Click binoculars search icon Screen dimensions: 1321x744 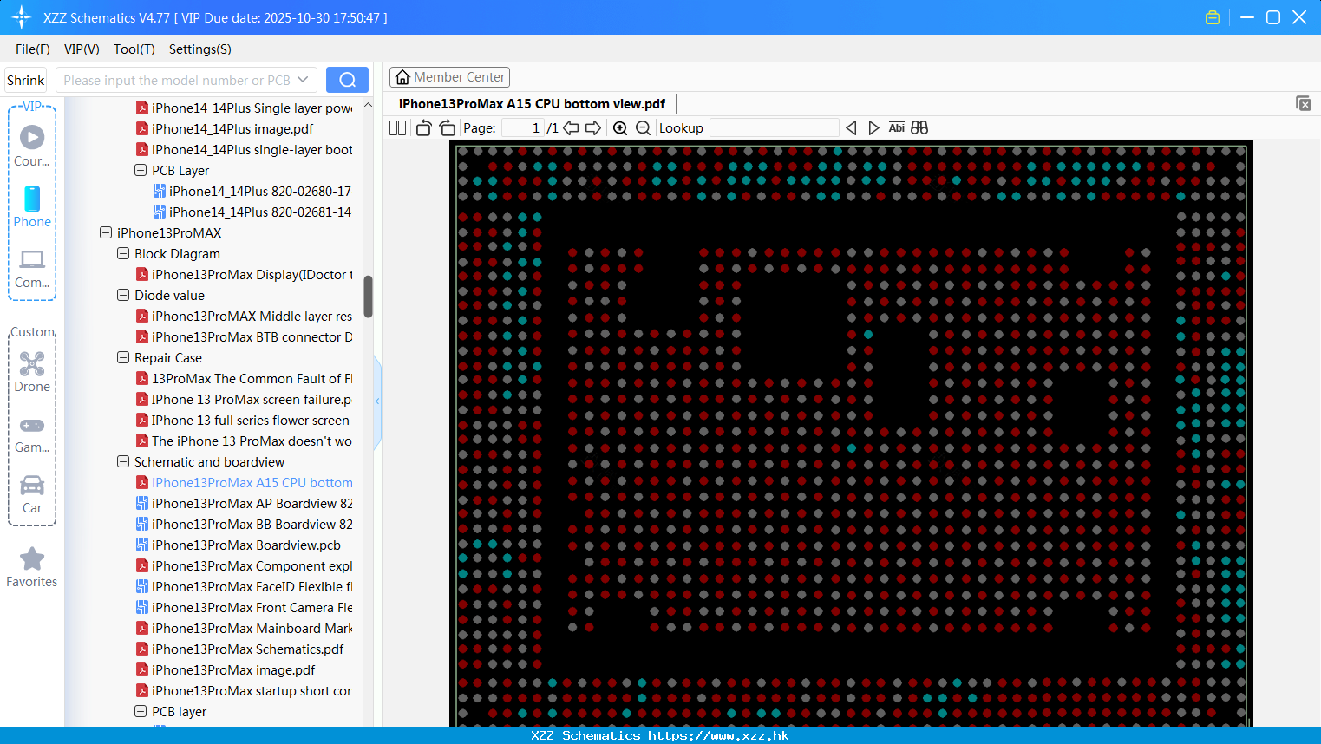(919, 128)
